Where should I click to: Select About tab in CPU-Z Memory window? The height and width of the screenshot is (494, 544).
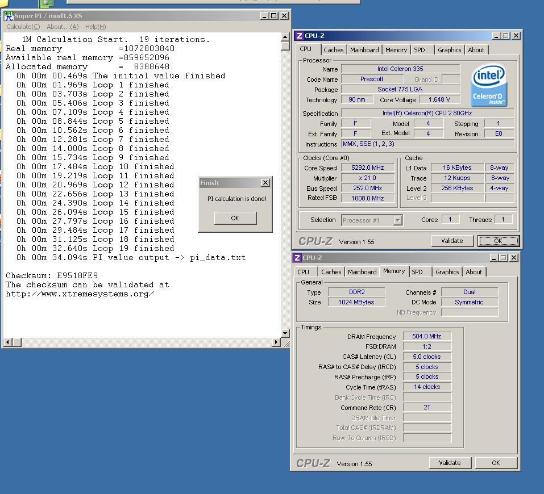(474, 272)
